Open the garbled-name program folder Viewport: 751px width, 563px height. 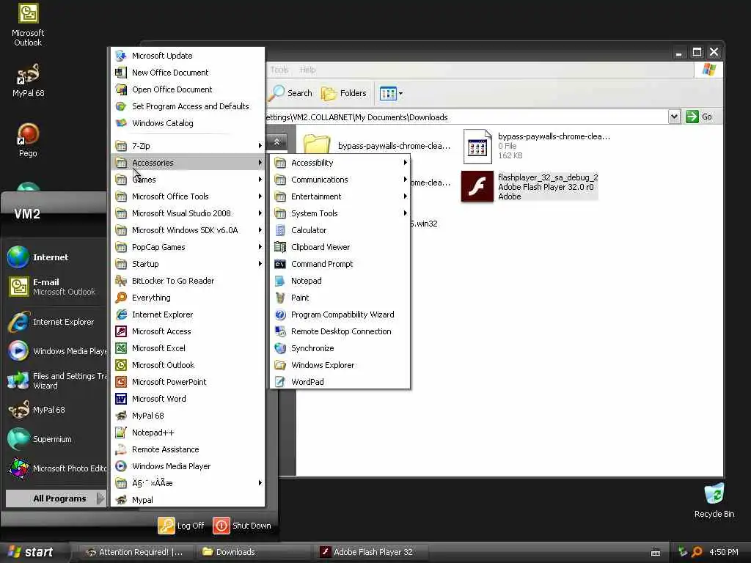(x=188, y=483)
